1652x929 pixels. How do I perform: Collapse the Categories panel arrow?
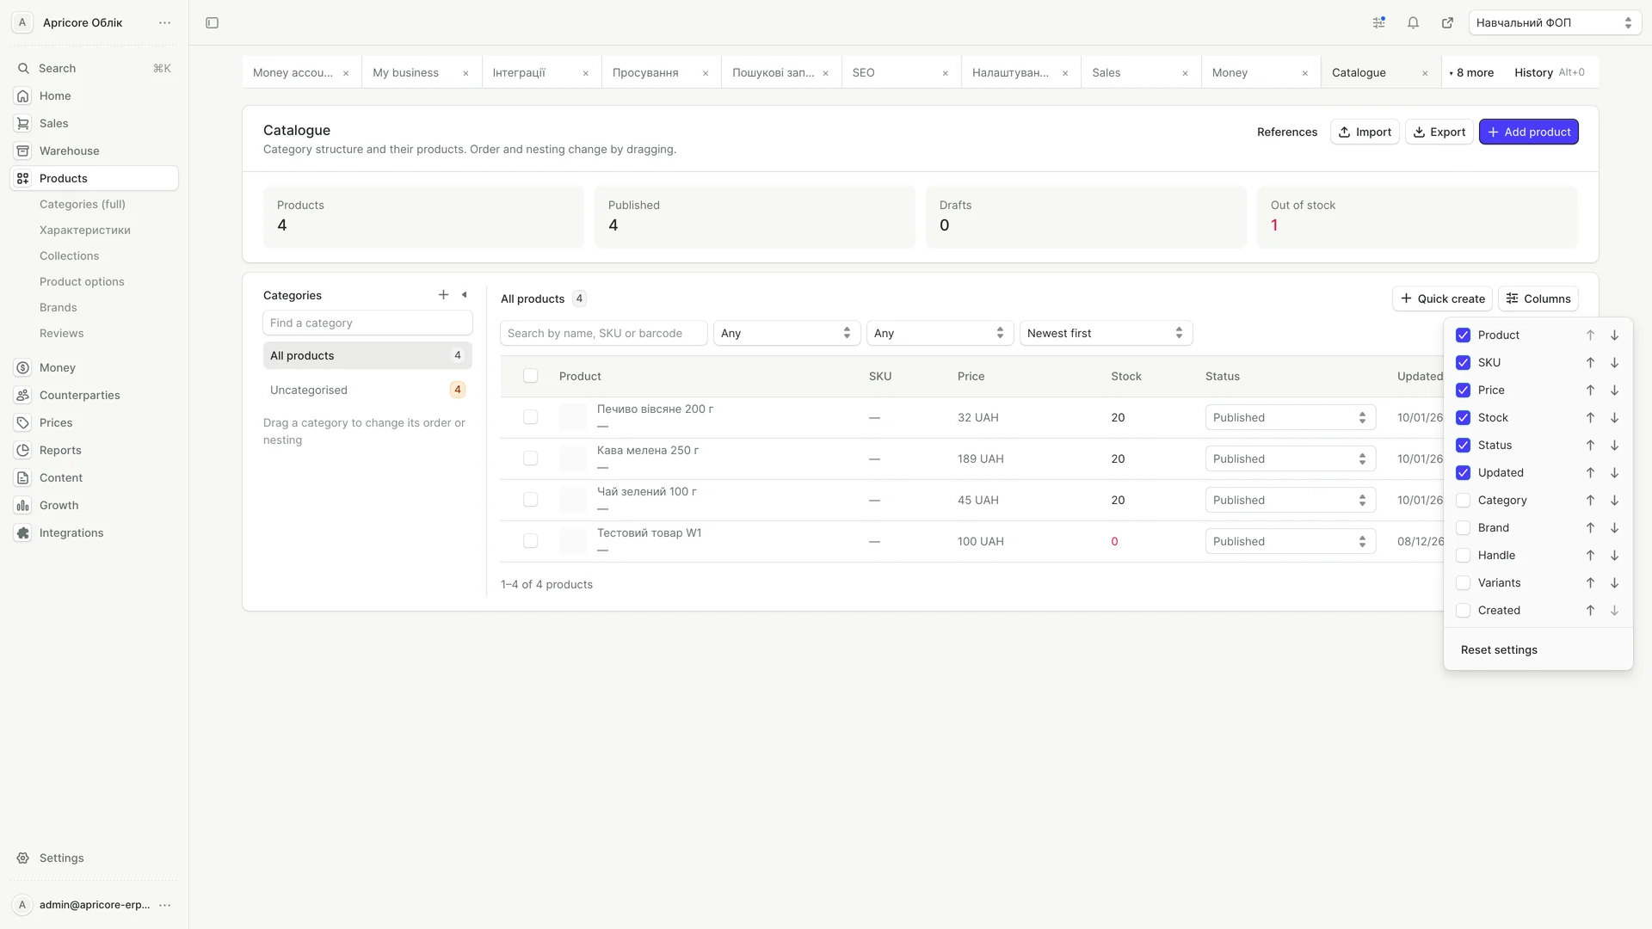[465, 295]
